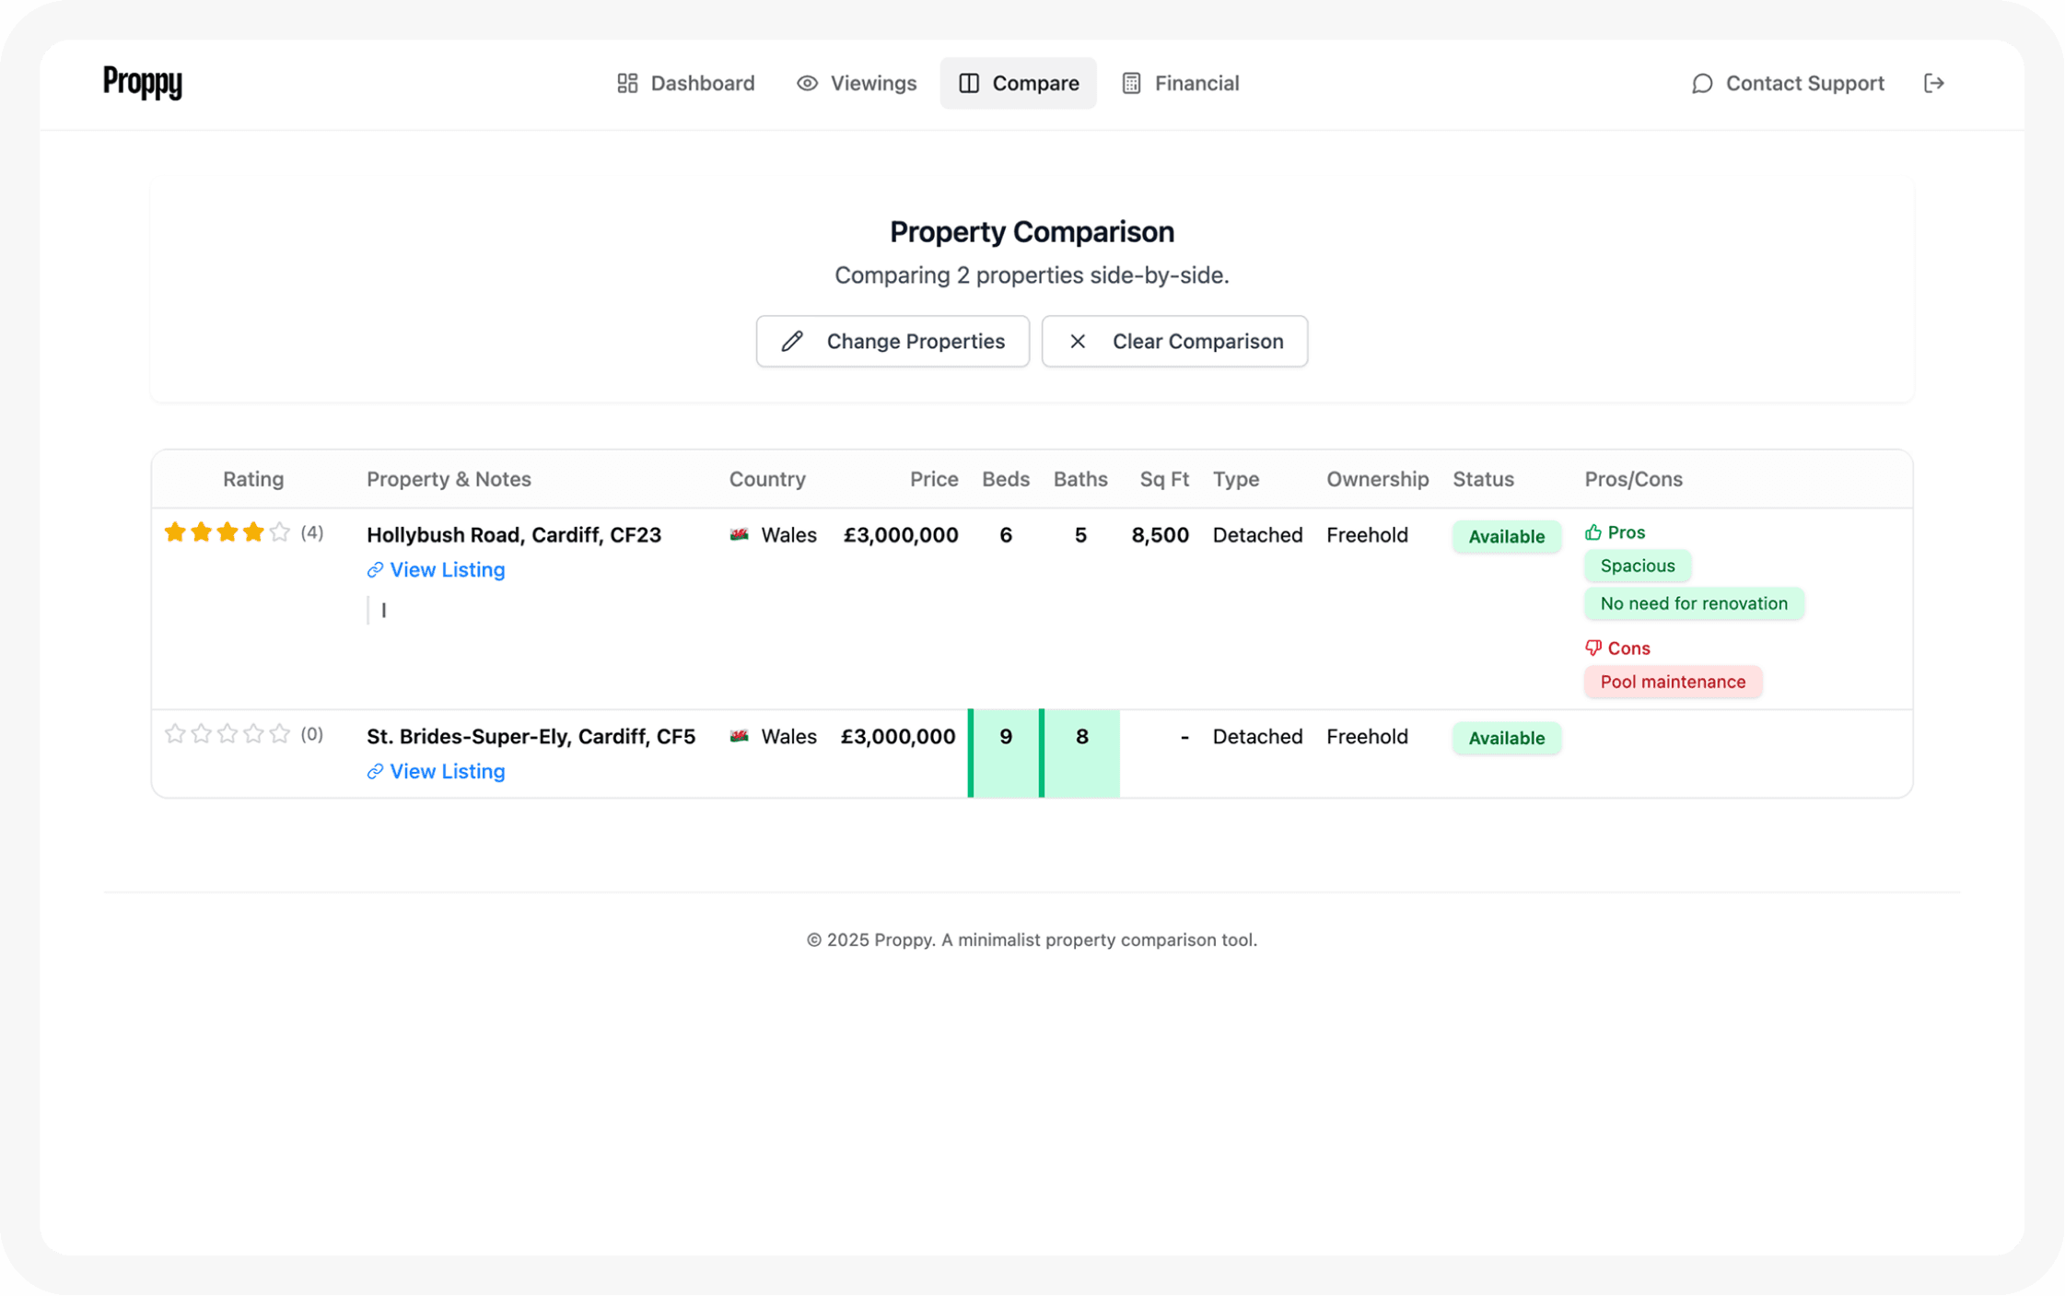Set Hollybush Road rating to three stars
2065x1296 pixels.
227,532
